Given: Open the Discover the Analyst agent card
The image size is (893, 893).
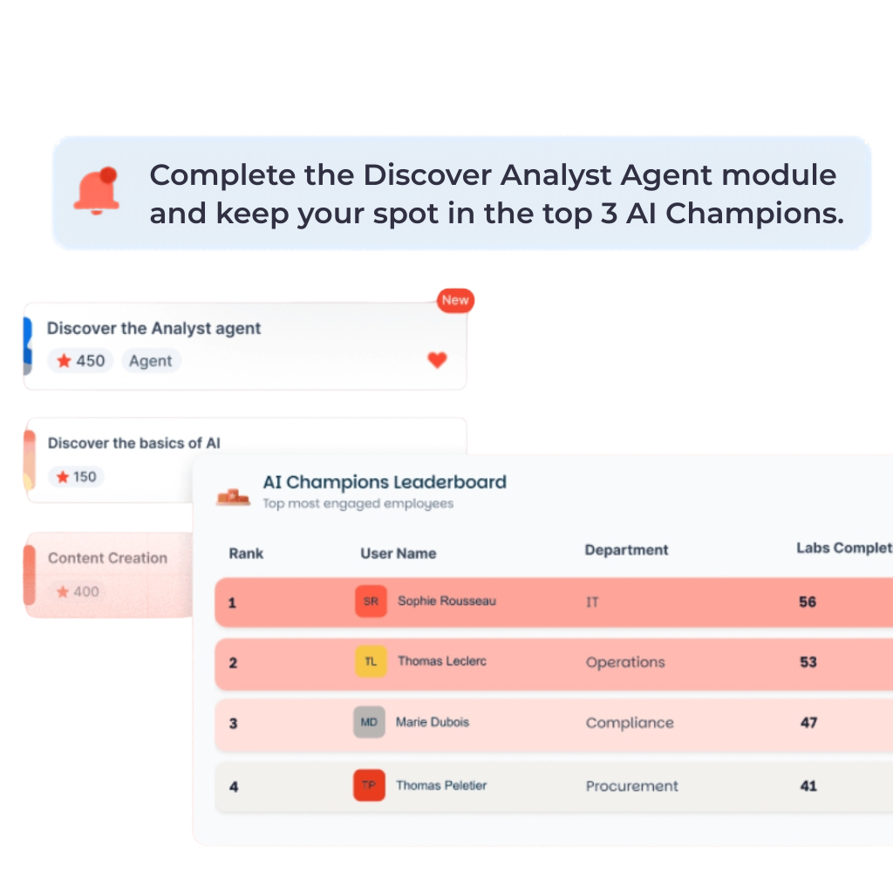Looking at the screenshot, I should 245,346.
